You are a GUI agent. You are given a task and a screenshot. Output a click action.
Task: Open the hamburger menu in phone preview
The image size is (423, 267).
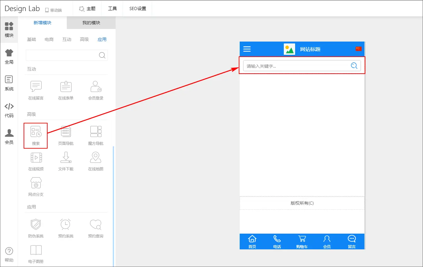(247, 49)
